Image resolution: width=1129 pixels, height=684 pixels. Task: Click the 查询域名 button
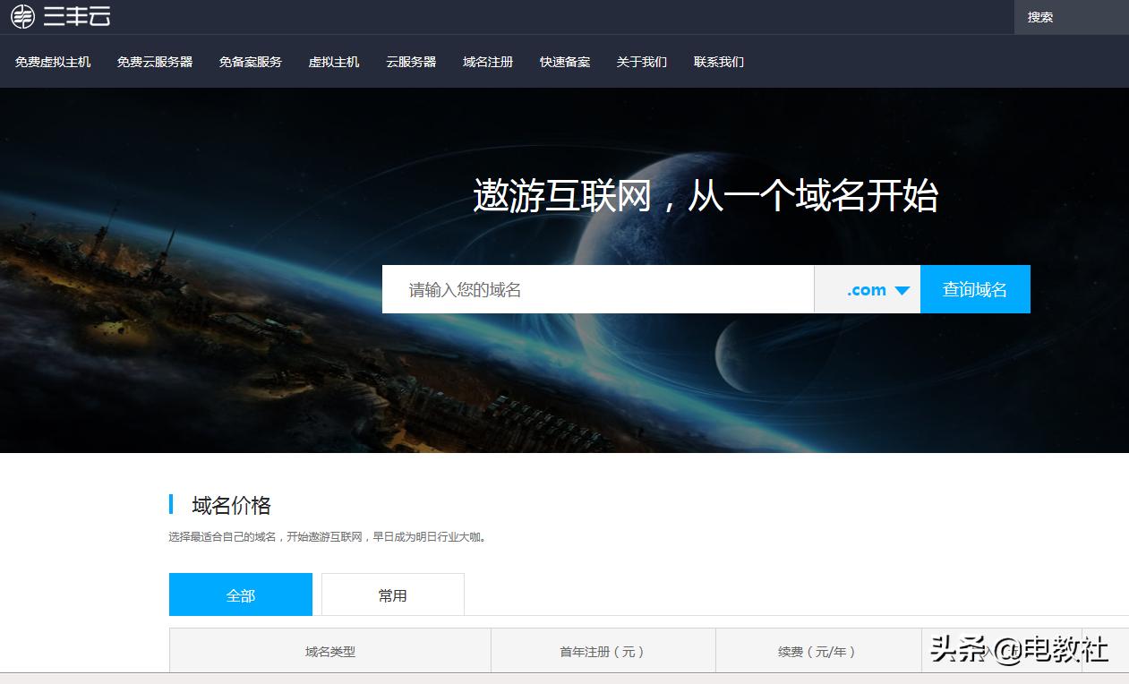pos(975,289)
